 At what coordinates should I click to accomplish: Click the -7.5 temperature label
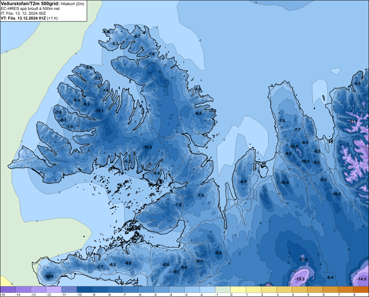click(x=282, y=121)
